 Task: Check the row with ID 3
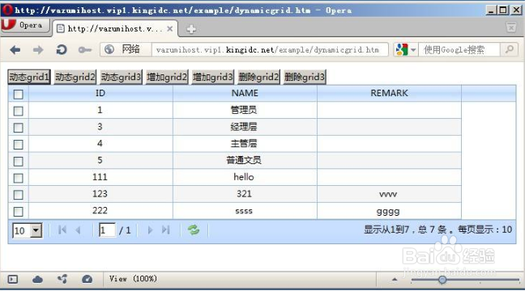click(x=19, y=128)
